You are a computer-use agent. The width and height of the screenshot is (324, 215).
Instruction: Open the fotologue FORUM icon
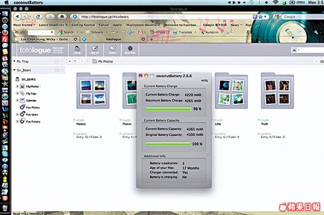[112, 50]
